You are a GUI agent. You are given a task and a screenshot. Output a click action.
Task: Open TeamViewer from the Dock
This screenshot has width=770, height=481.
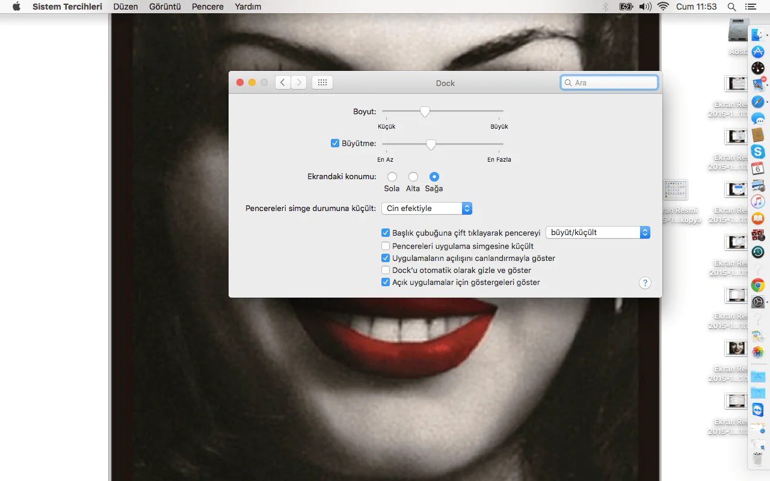click(757, 410)
